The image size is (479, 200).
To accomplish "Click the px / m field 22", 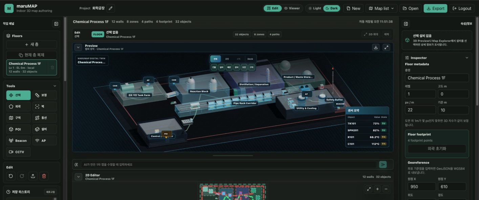I will click(420, 110).
